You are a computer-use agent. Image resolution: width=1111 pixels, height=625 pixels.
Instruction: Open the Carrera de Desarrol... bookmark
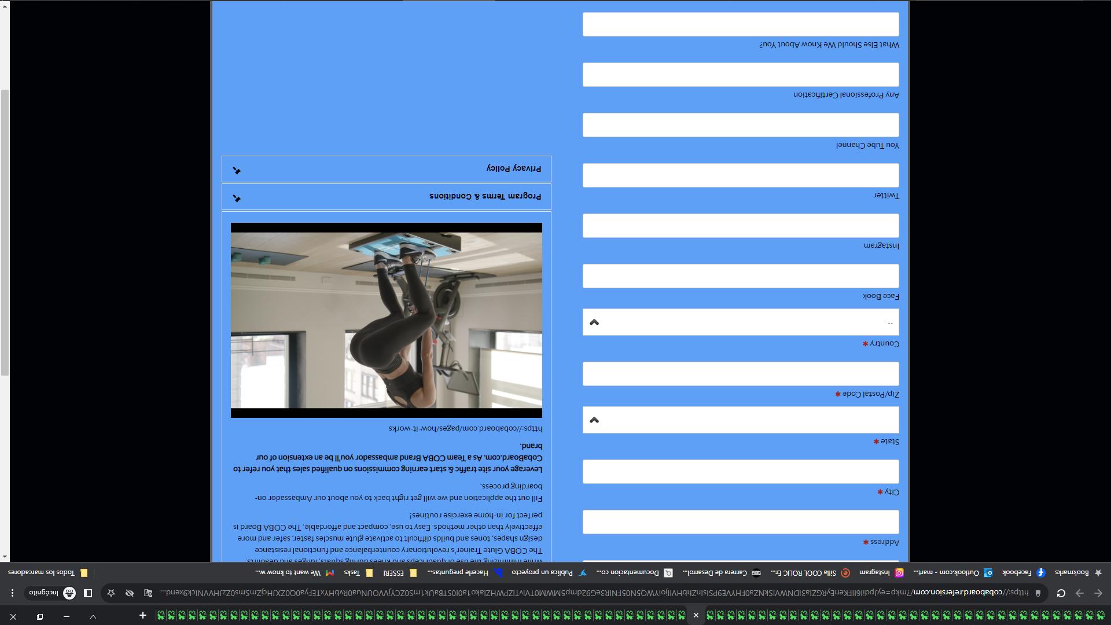(x=722, y=573)
